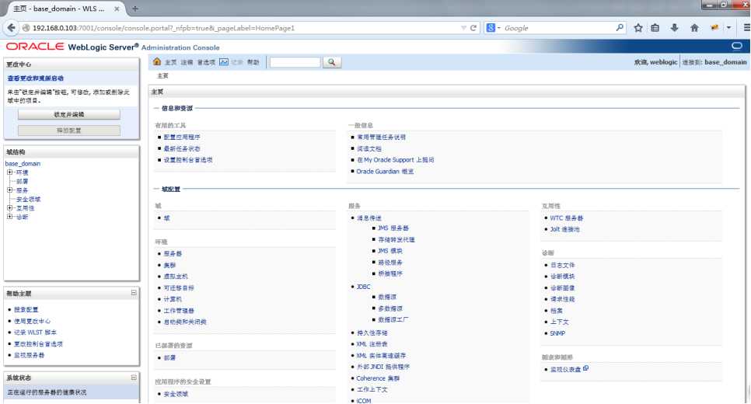Open the 数据源 link under JDBC
This screenshot has width=751, height=404.
(387, 297)
